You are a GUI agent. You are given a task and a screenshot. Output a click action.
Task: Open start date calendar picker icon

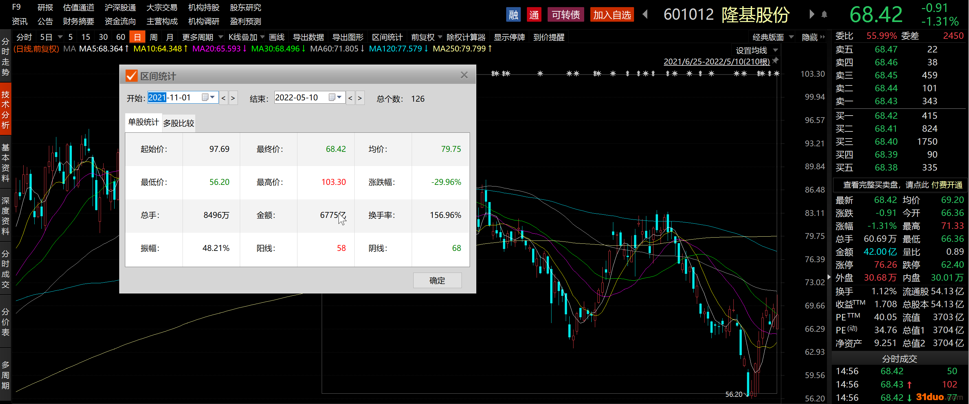(x=206, y=97)
